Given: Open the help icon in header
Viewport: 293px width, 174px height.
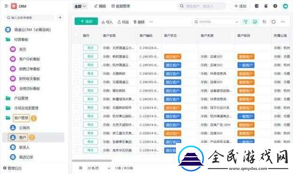Looking at the screenshot, I should (x=275, y=6).
